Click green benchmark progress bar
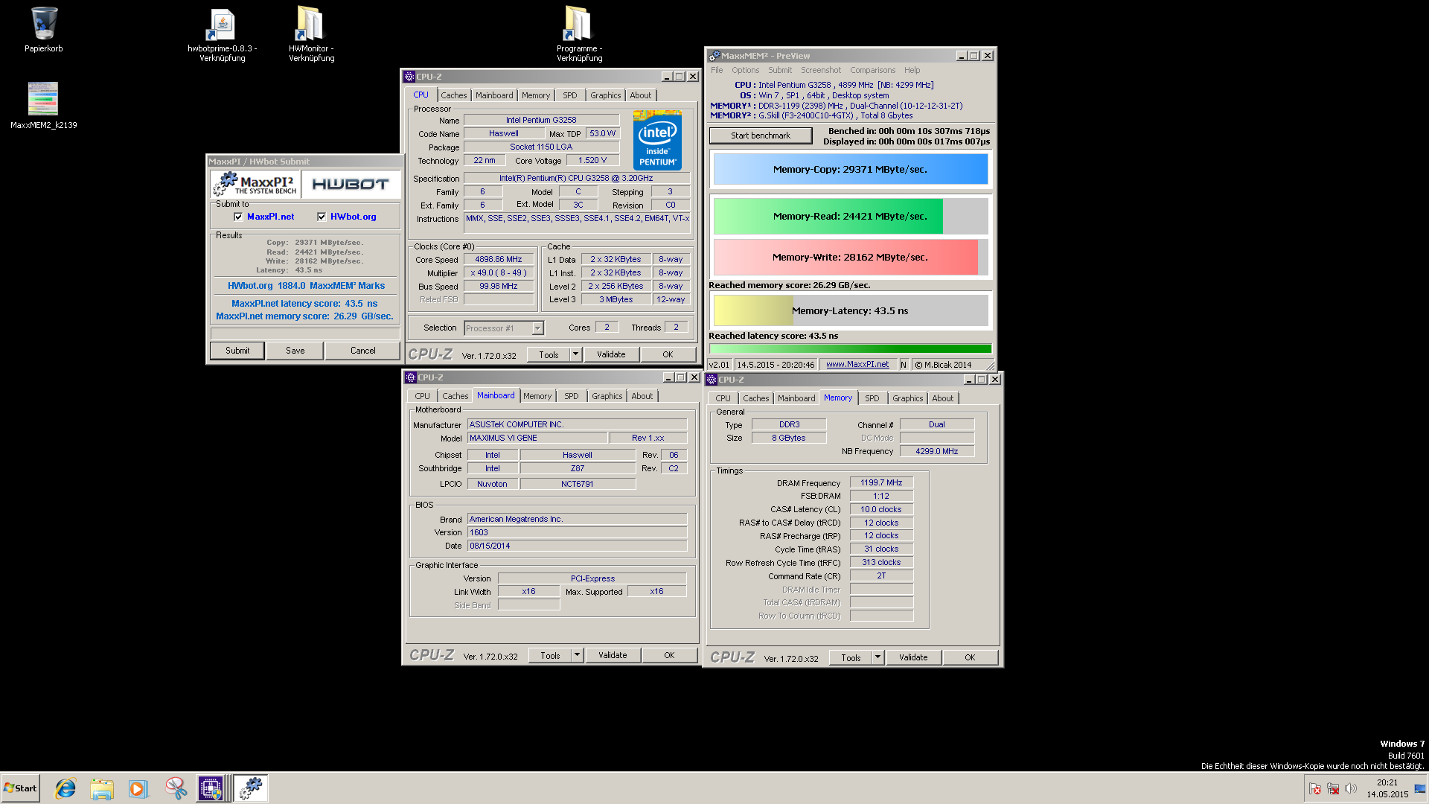The width and height of the screenshot is (1429, 804). (x=850, y=349)
